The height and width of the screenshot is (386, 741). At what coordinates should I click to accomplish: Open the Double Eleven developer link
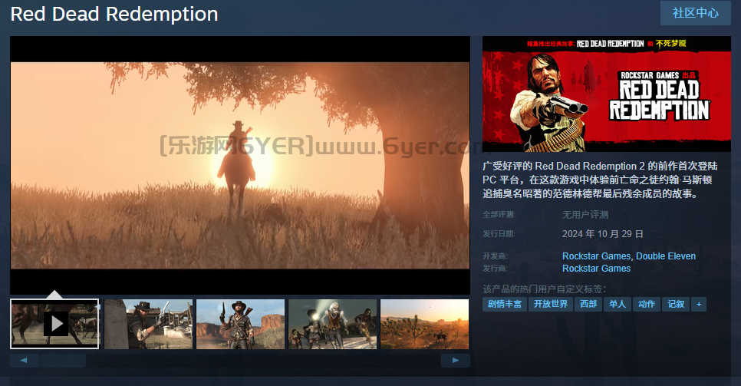(x=666, y=256)
